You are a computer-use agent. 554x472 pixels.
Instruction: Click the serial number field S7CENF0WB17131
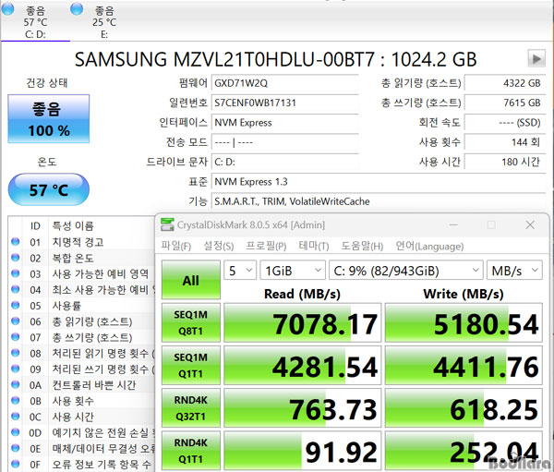click(285, 103)
